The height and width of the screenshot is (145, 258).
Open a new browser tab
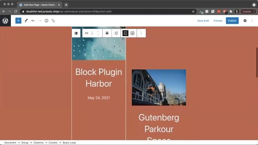[x=66, y=5]
